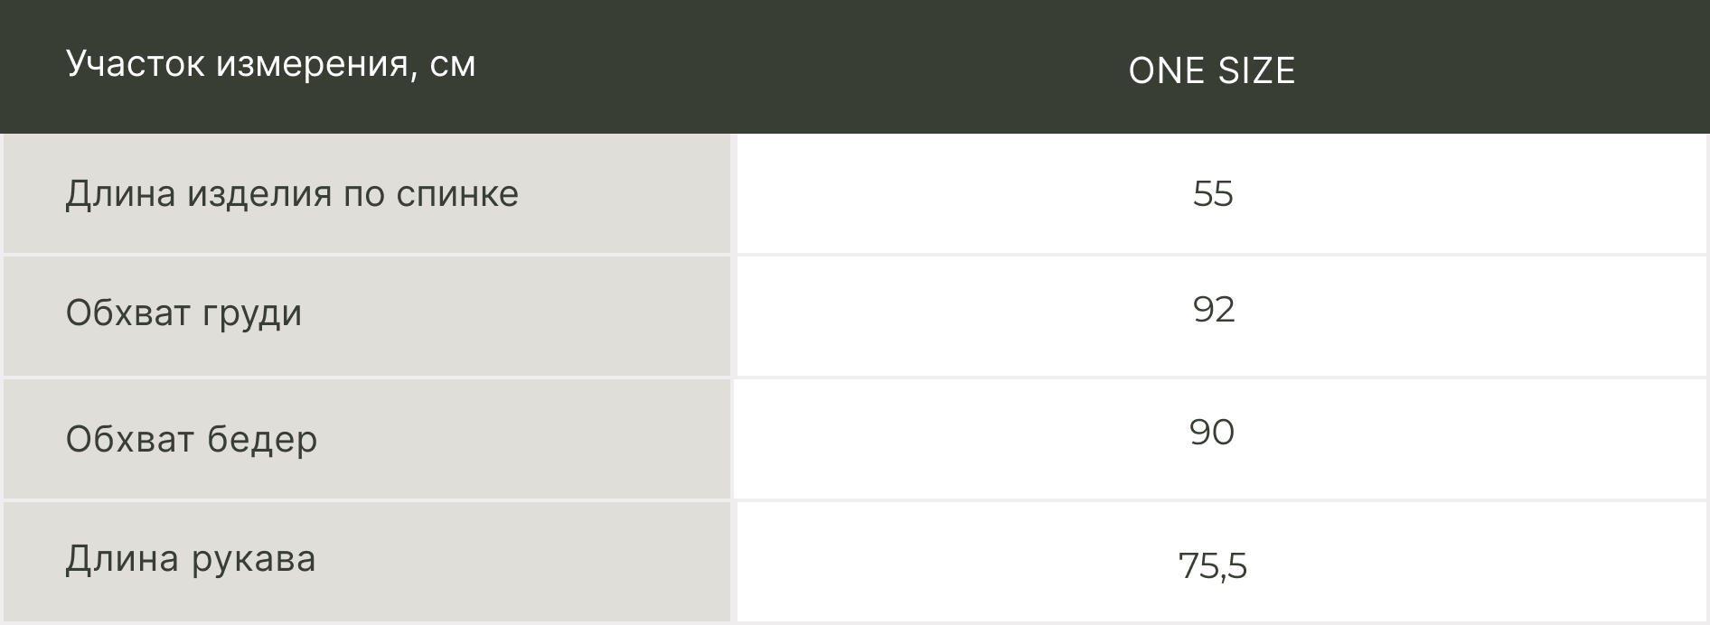This screenshot has height=625, width=1710.
Task: Click the 'Длина изделия по спинке' row label
Action: pyautogui.click(x=292, y=194)
